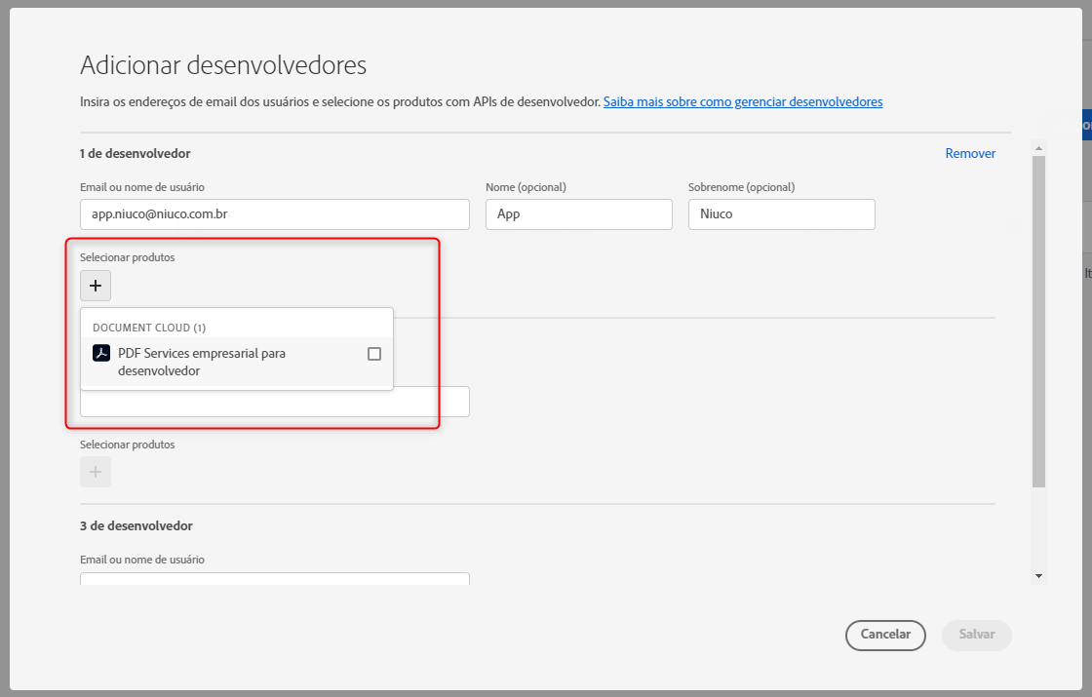Click the Salvar button
This screenshot has width=1092, height=697.
click(976, 635)
